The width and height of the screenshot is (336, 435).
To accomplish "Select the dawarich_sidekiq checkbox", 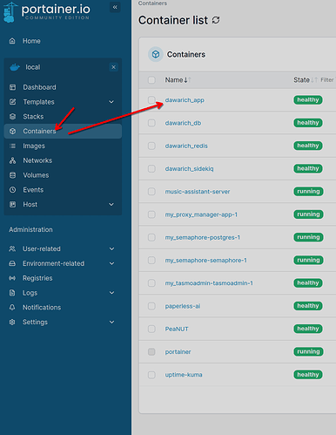I will pyautogui.click(x=151, y=169).
